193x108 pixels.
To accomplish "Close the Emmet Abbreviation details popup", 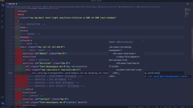I will pos(142,41).
